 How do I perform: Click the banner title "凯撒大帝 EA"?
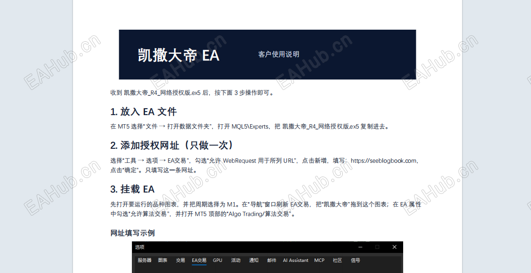pos(179,55)
